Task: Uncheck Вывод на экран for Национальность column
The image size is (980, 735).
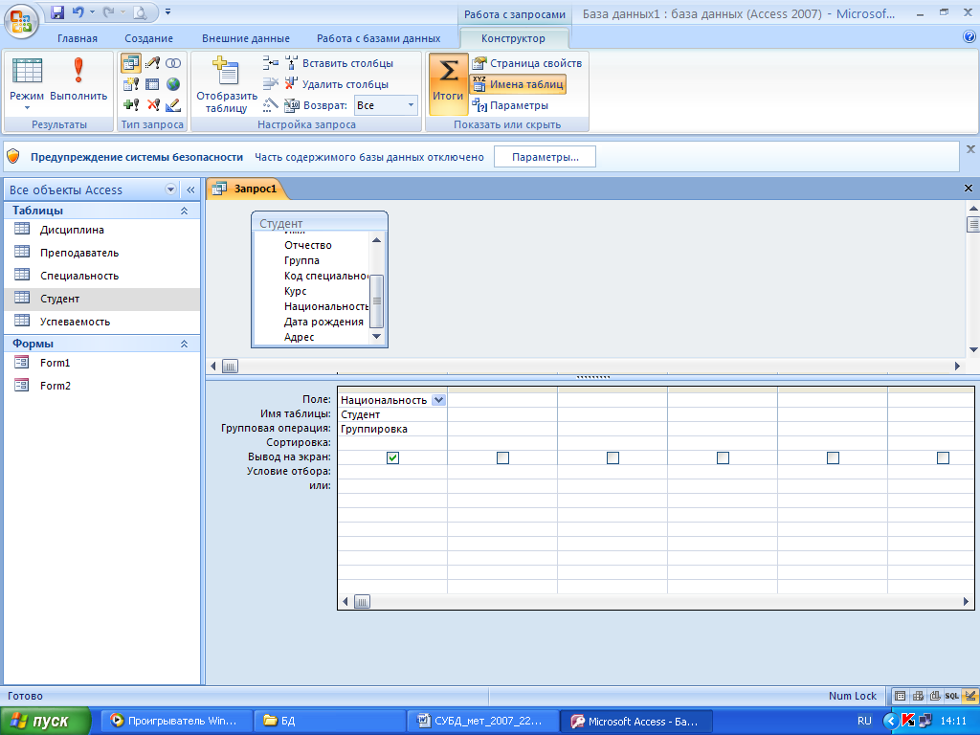Action: 392,458
